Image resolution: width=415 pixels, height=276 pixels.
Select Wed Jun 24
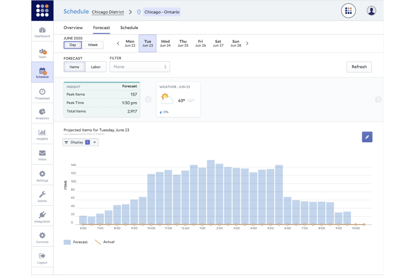tap(165, 43)
